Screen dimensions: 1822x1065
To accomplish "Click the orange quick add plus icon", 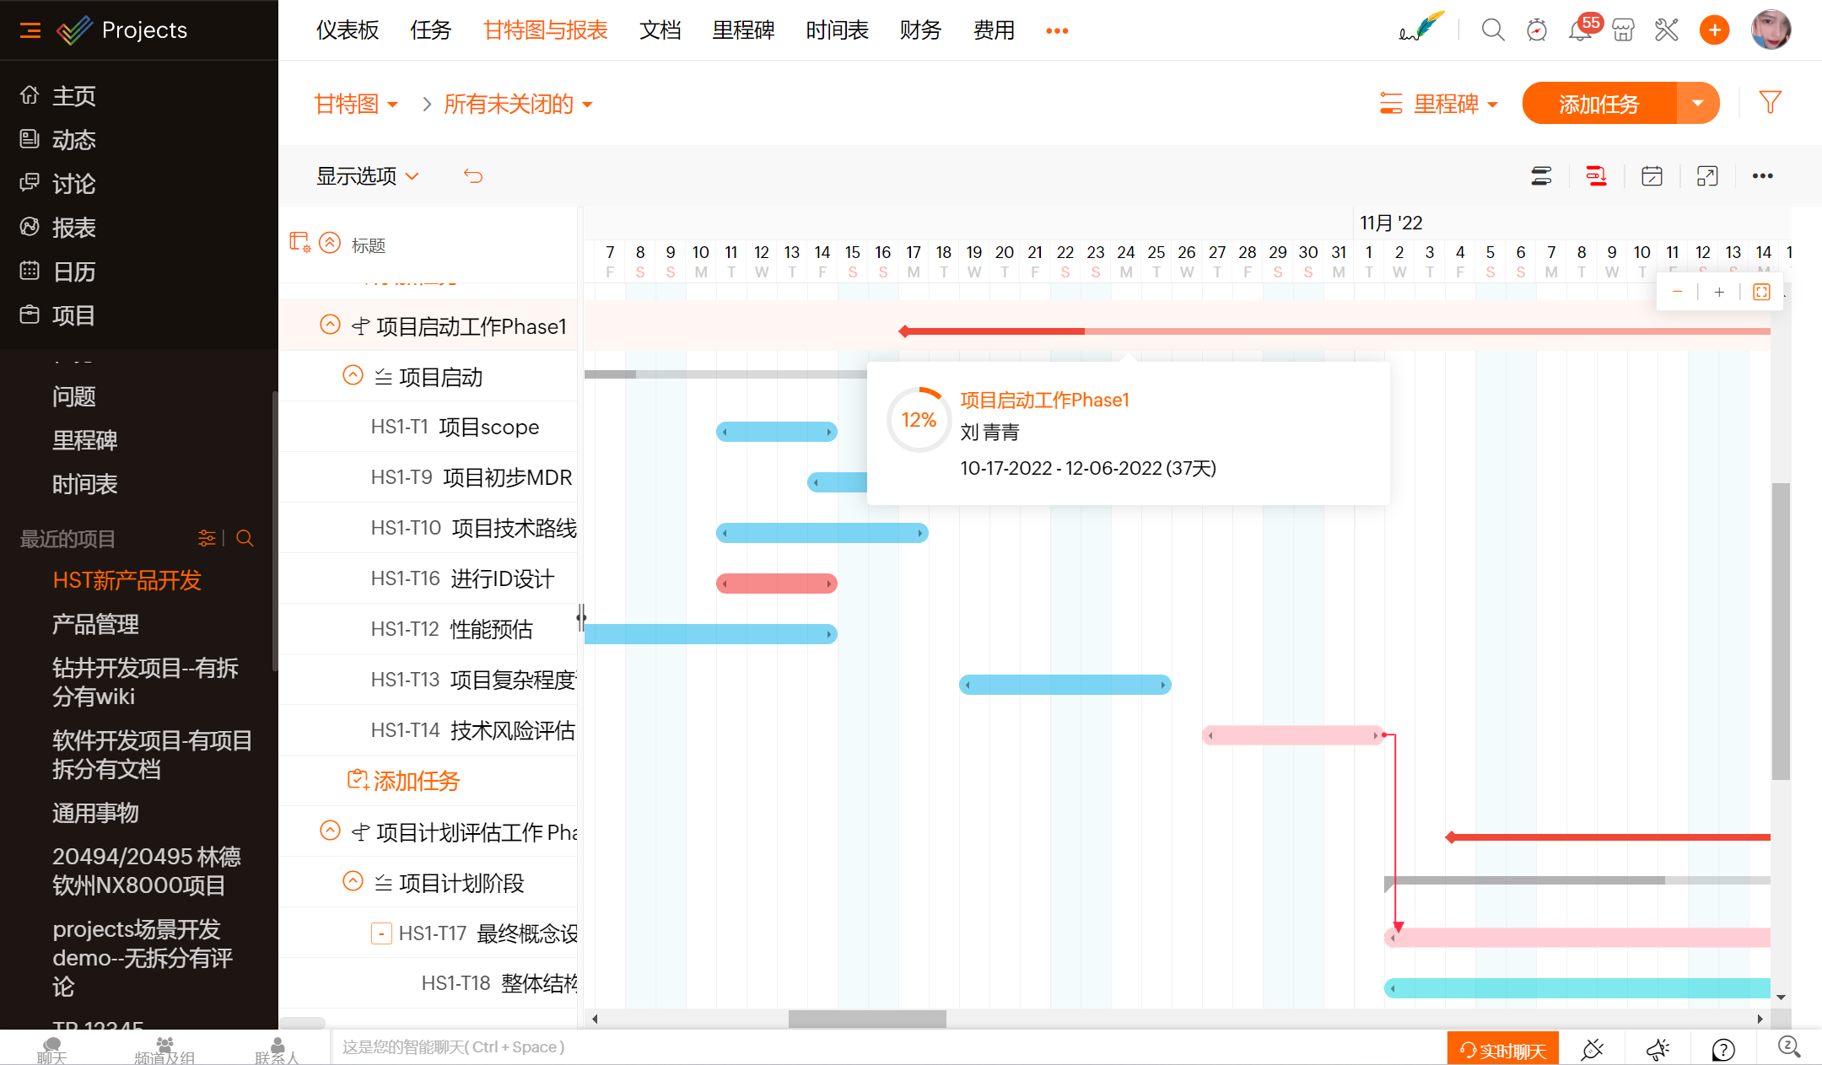I will [x=1714, y=30].
